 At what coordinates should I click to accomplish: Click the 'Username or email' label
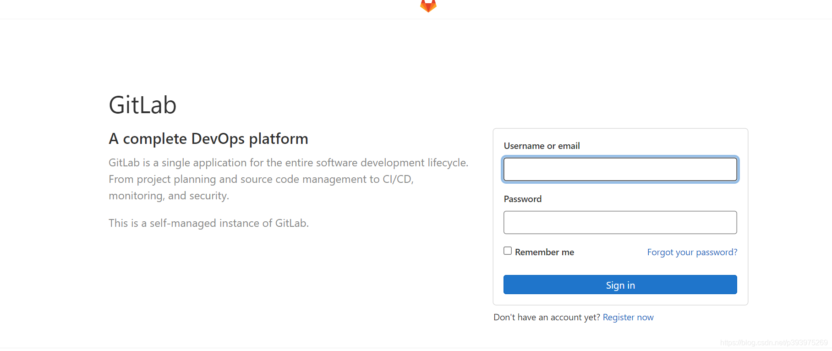pyautogui.click(x=542, y=146)
